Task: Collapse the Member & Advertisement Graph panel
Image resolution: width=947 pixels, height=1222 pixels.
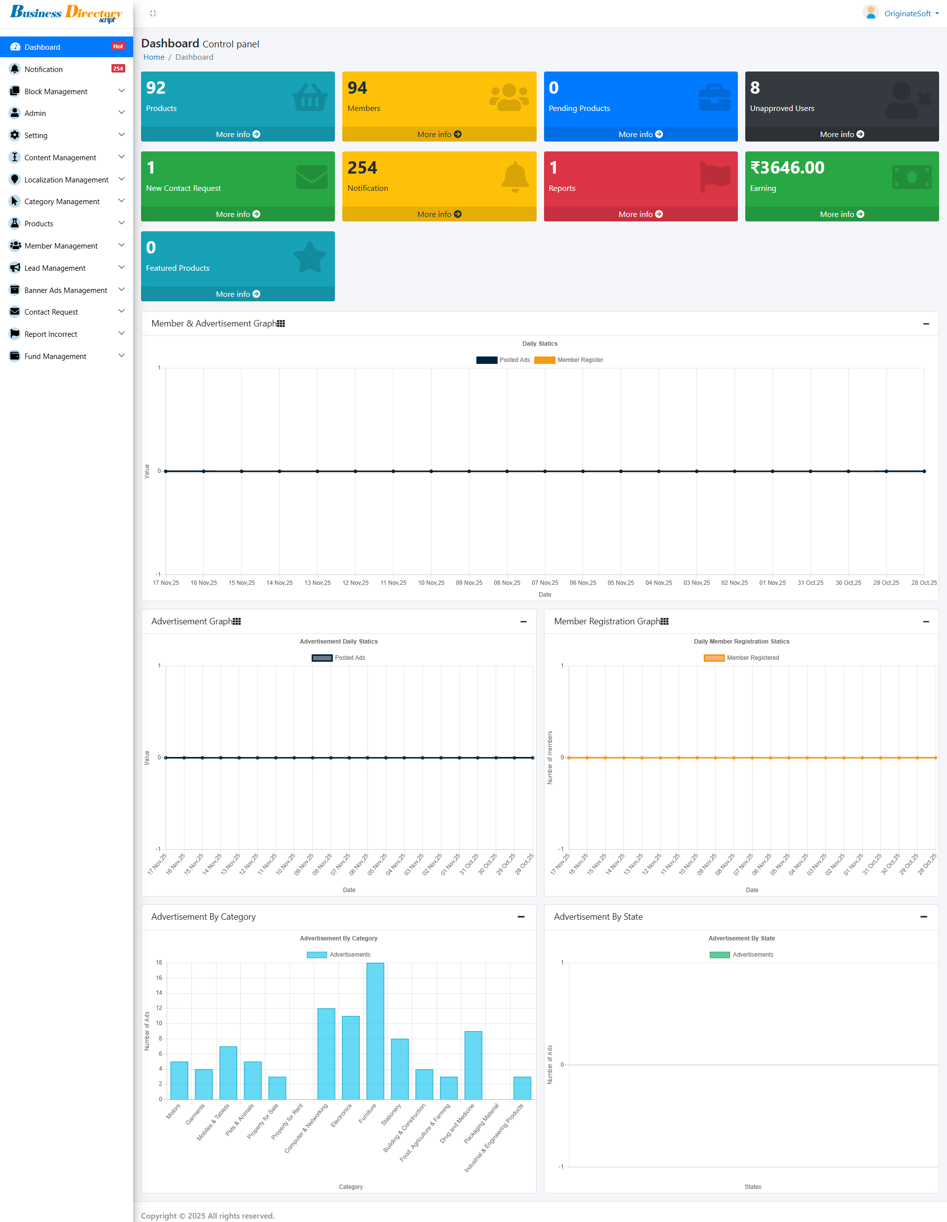Action: coord(926,324)
